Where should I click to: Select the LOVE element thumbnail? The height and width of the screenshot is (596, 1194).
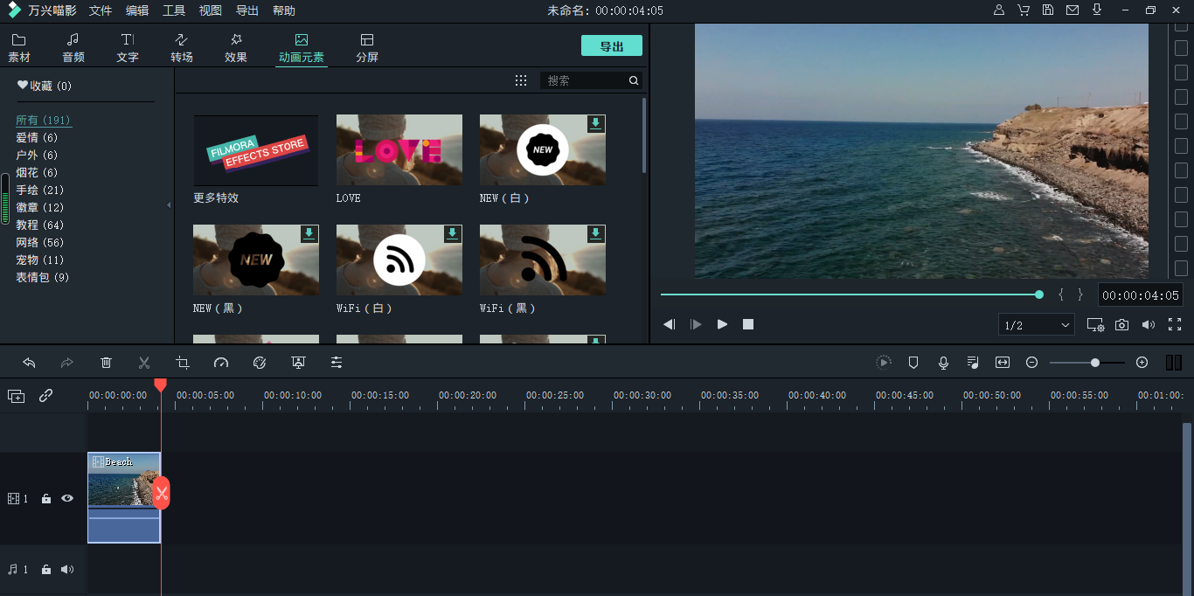point(399,149)
